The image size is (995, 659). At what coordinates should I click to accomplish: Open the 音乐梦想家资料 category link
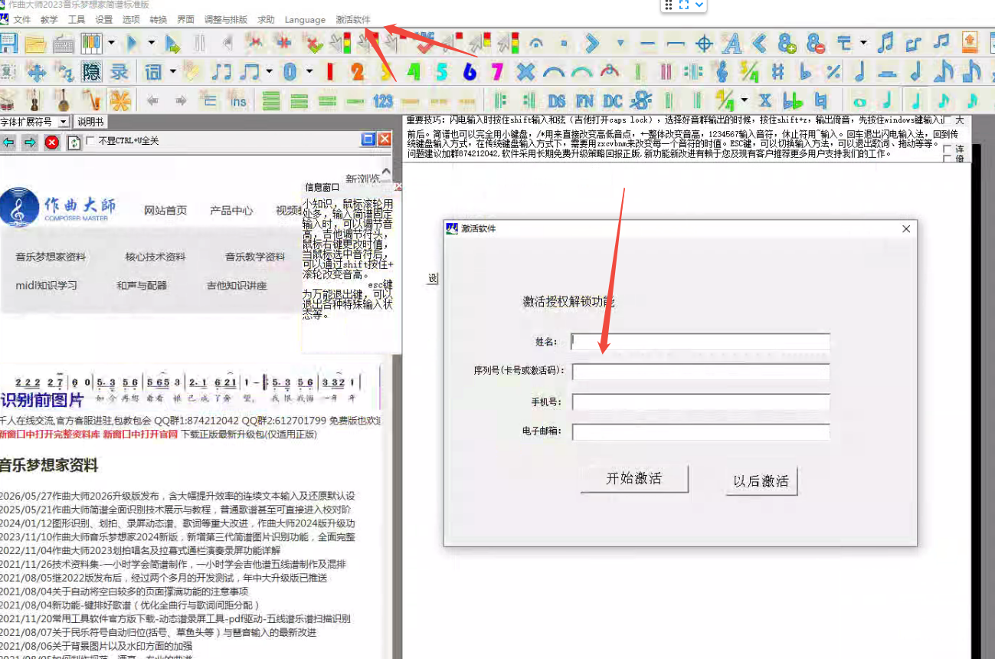point(51,257)
